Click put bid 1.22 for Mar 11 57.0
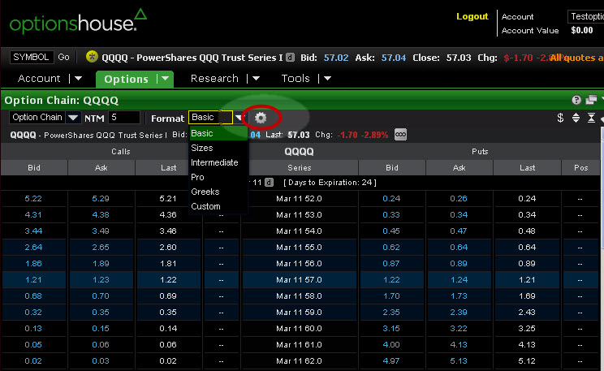604x371 pixels. click(x=391, y=280)
